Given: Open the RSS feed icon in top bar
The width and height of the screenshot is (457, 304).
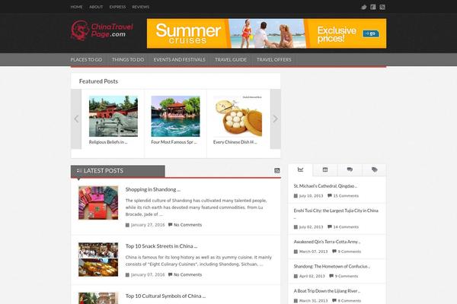Looking at the screenshot, I should point(382,7).
